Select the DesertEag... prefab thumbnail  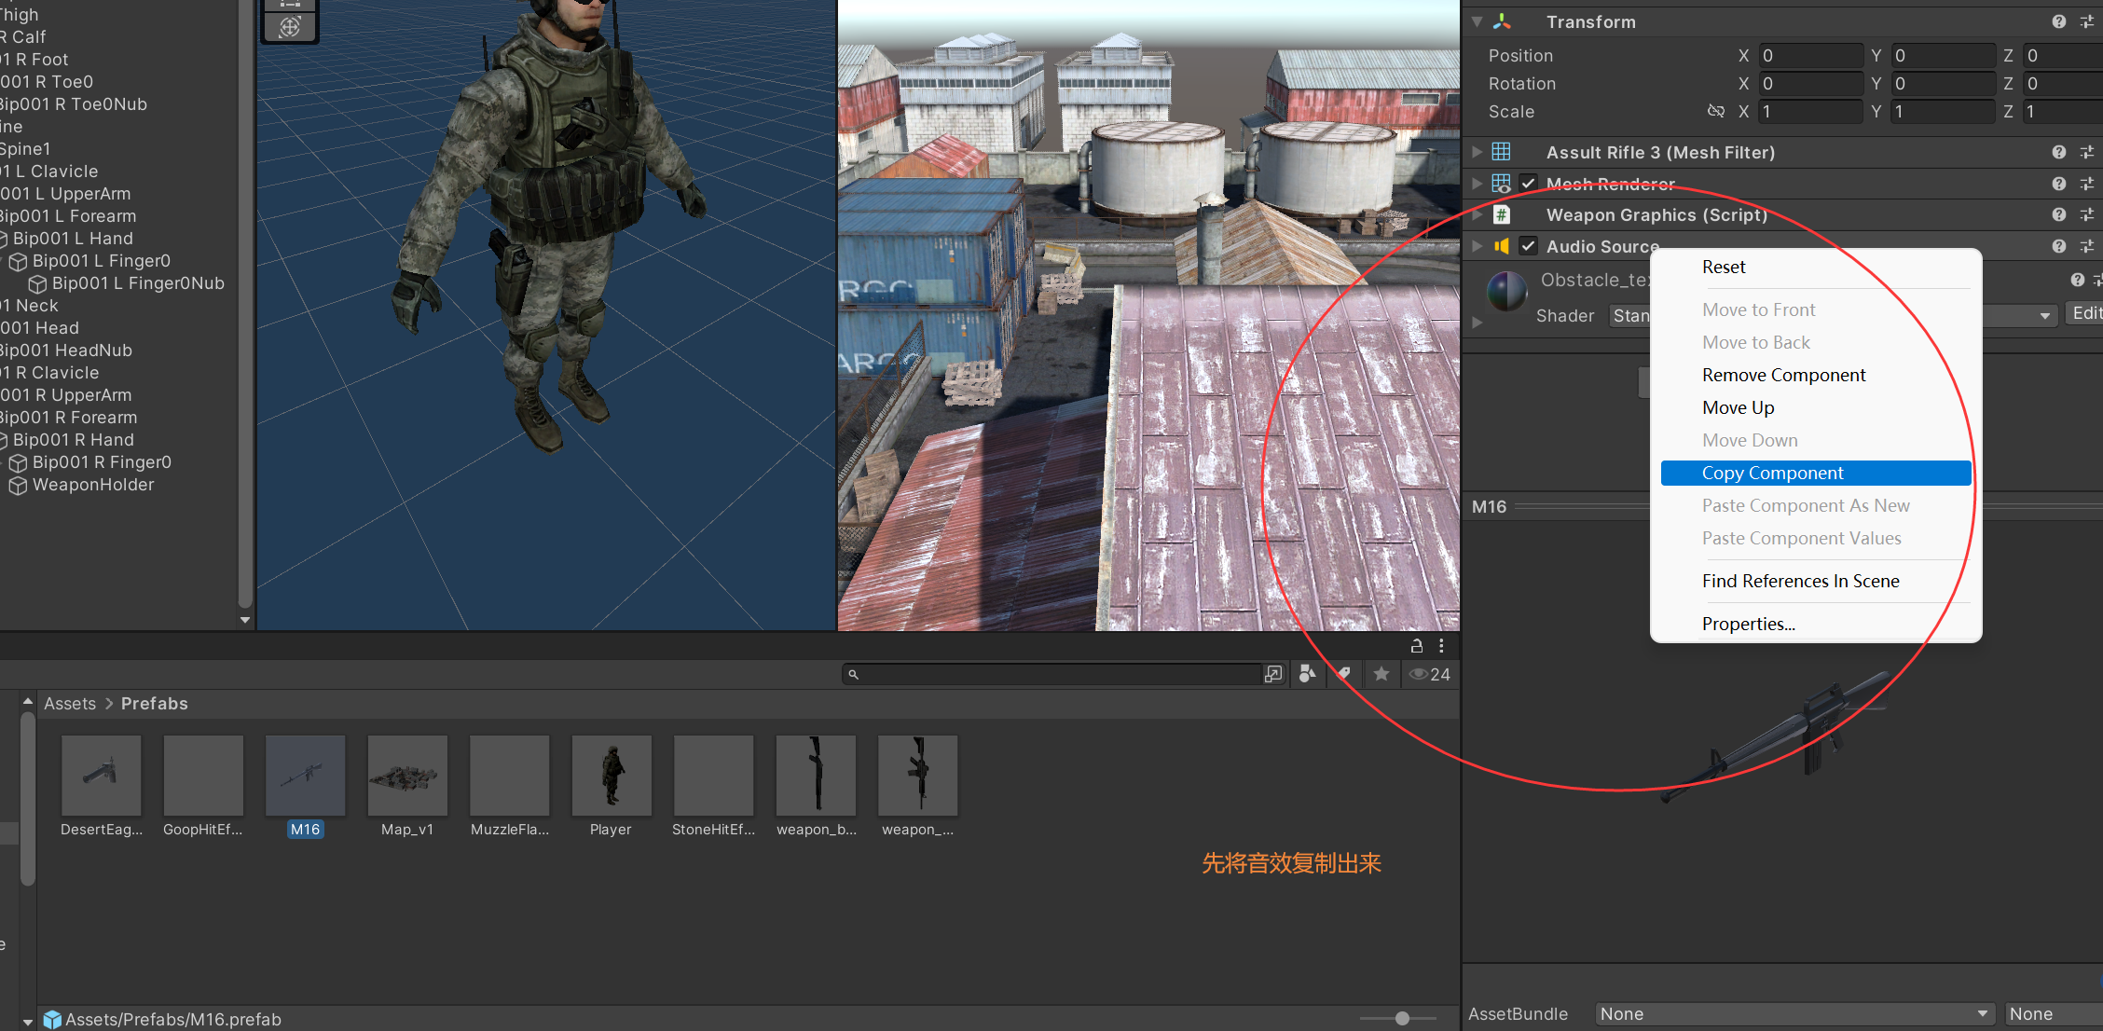click(x=102, y=776)
